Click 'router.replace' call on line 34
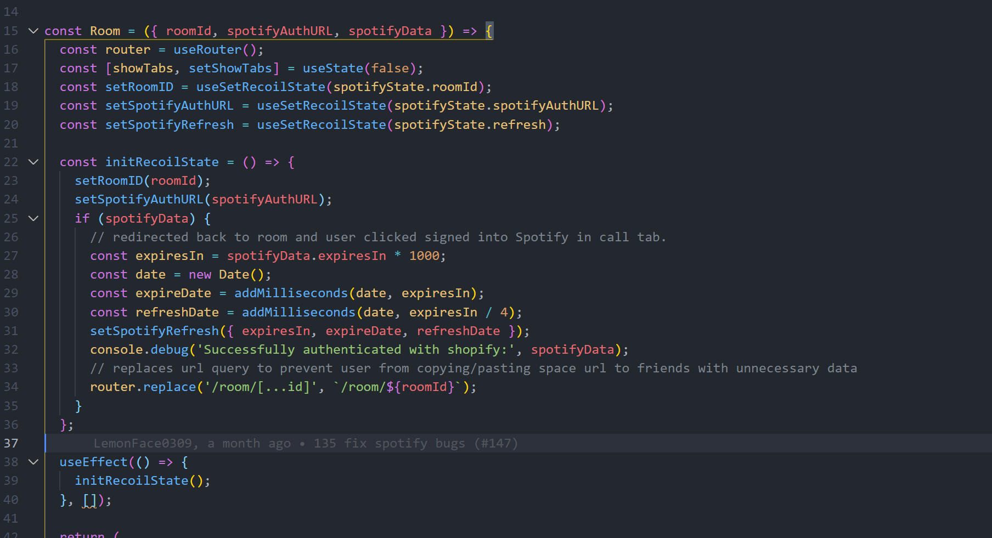The image size is (992, 538). (143, 387)
